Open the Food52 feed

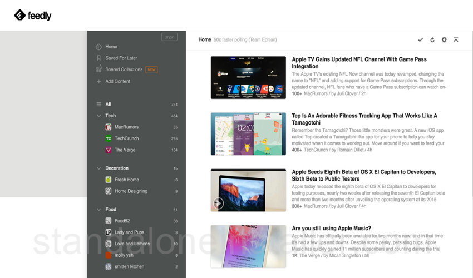pyautogui.click(x=122, y=221)
